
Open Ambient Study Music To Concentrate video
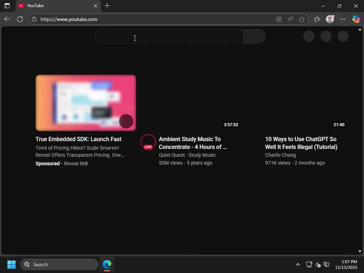(x=193, y=143)
